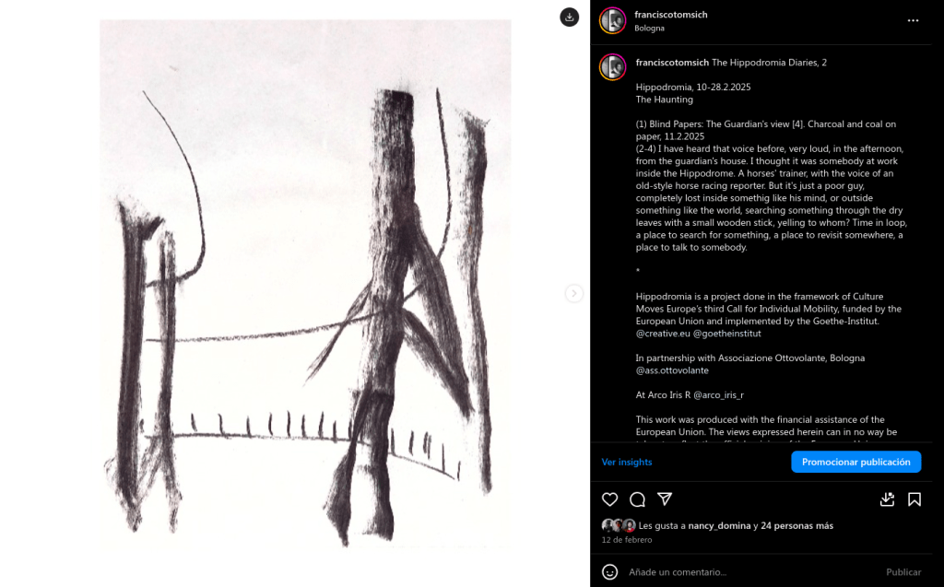This screenshot has width=944, height=587.
Task: Save post with the bookmark icon
Action: 914,499
